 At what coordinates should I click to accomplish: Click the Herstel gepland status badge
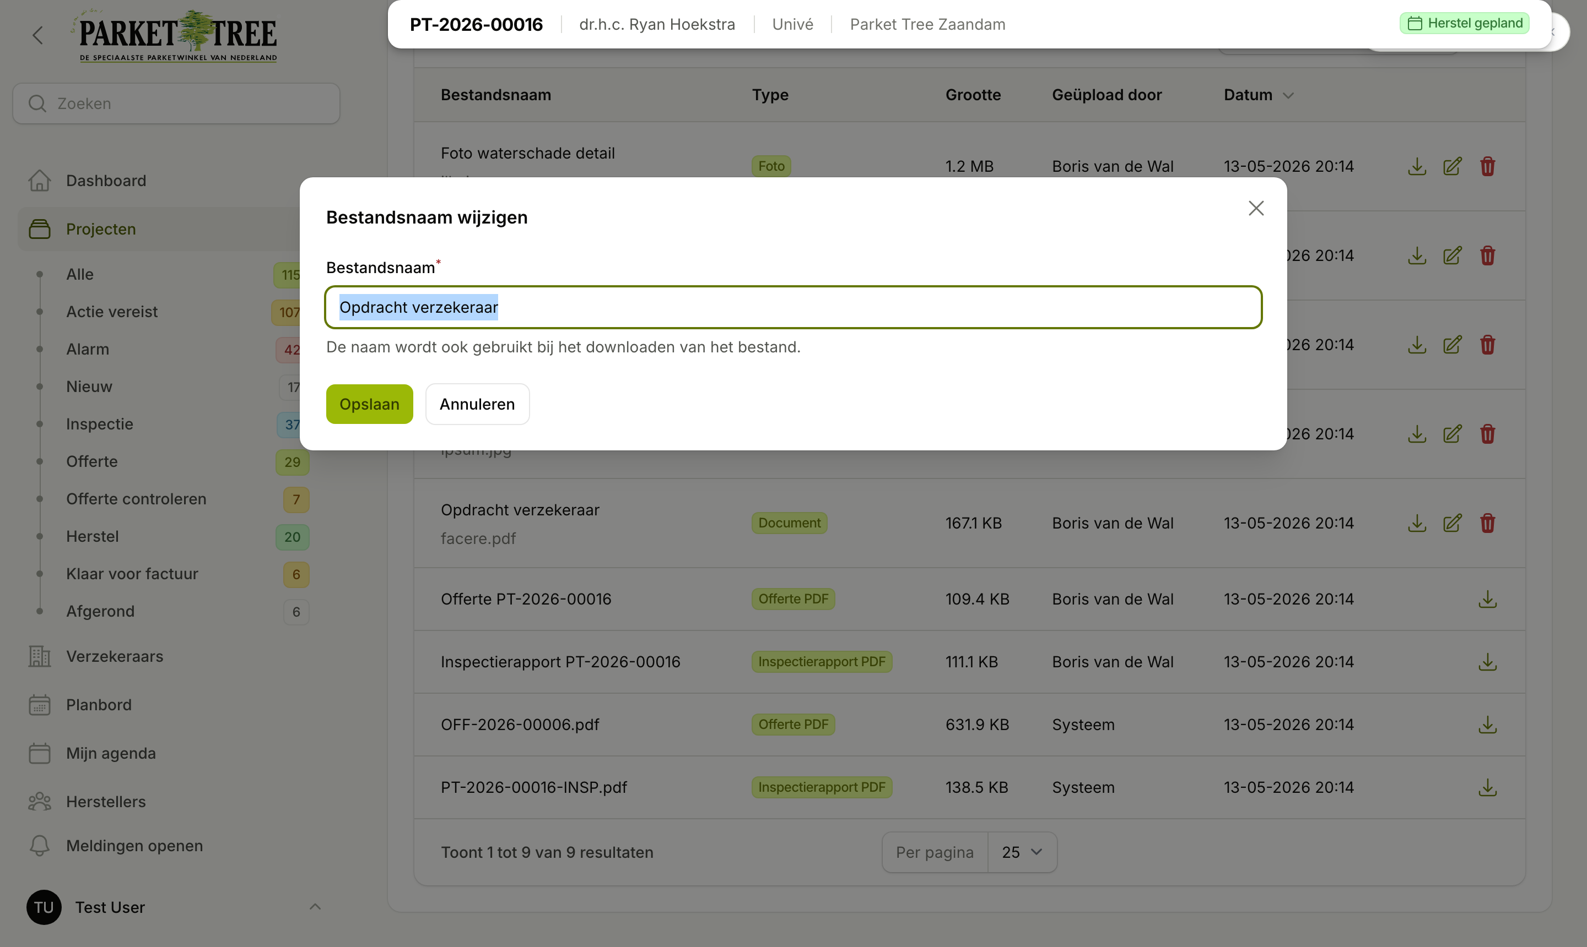click(x=1464, y=23)
